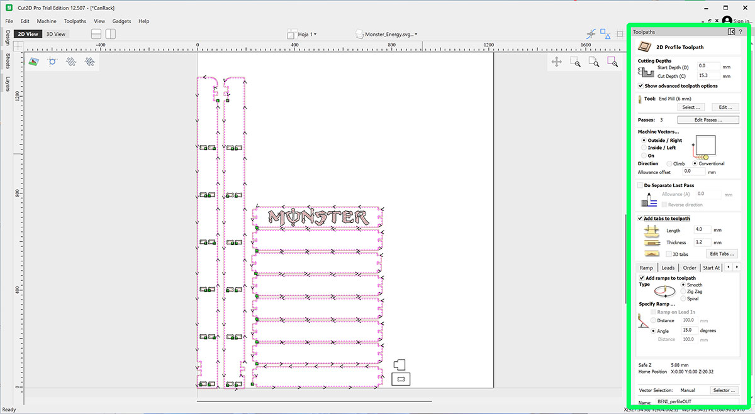Click the 2D Profile Toolpath header icon
This screenshot has width=755, height=414.
[644, 46]
